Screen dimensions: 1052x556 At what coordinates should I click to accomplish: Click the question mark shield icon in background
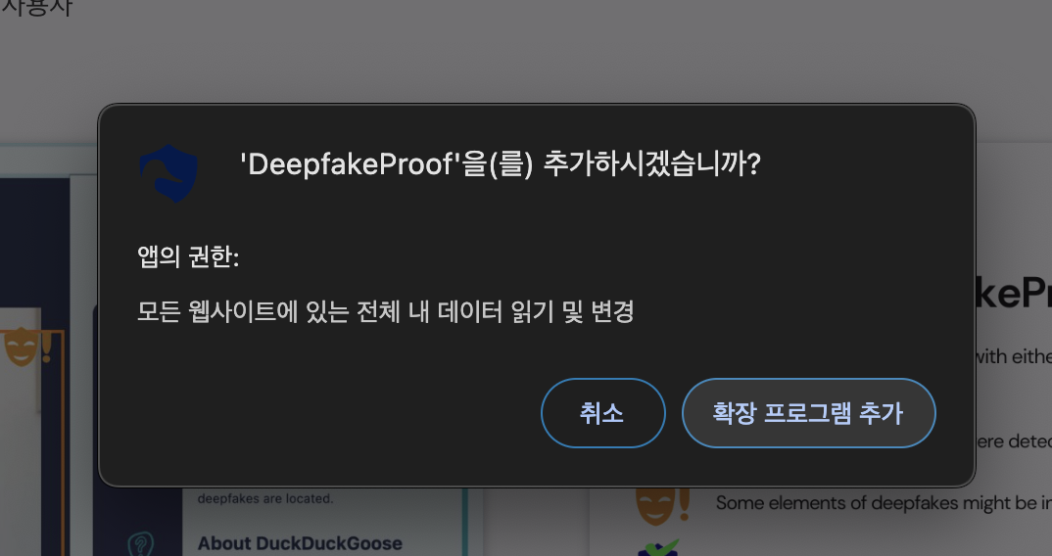(x=140, y=543)
